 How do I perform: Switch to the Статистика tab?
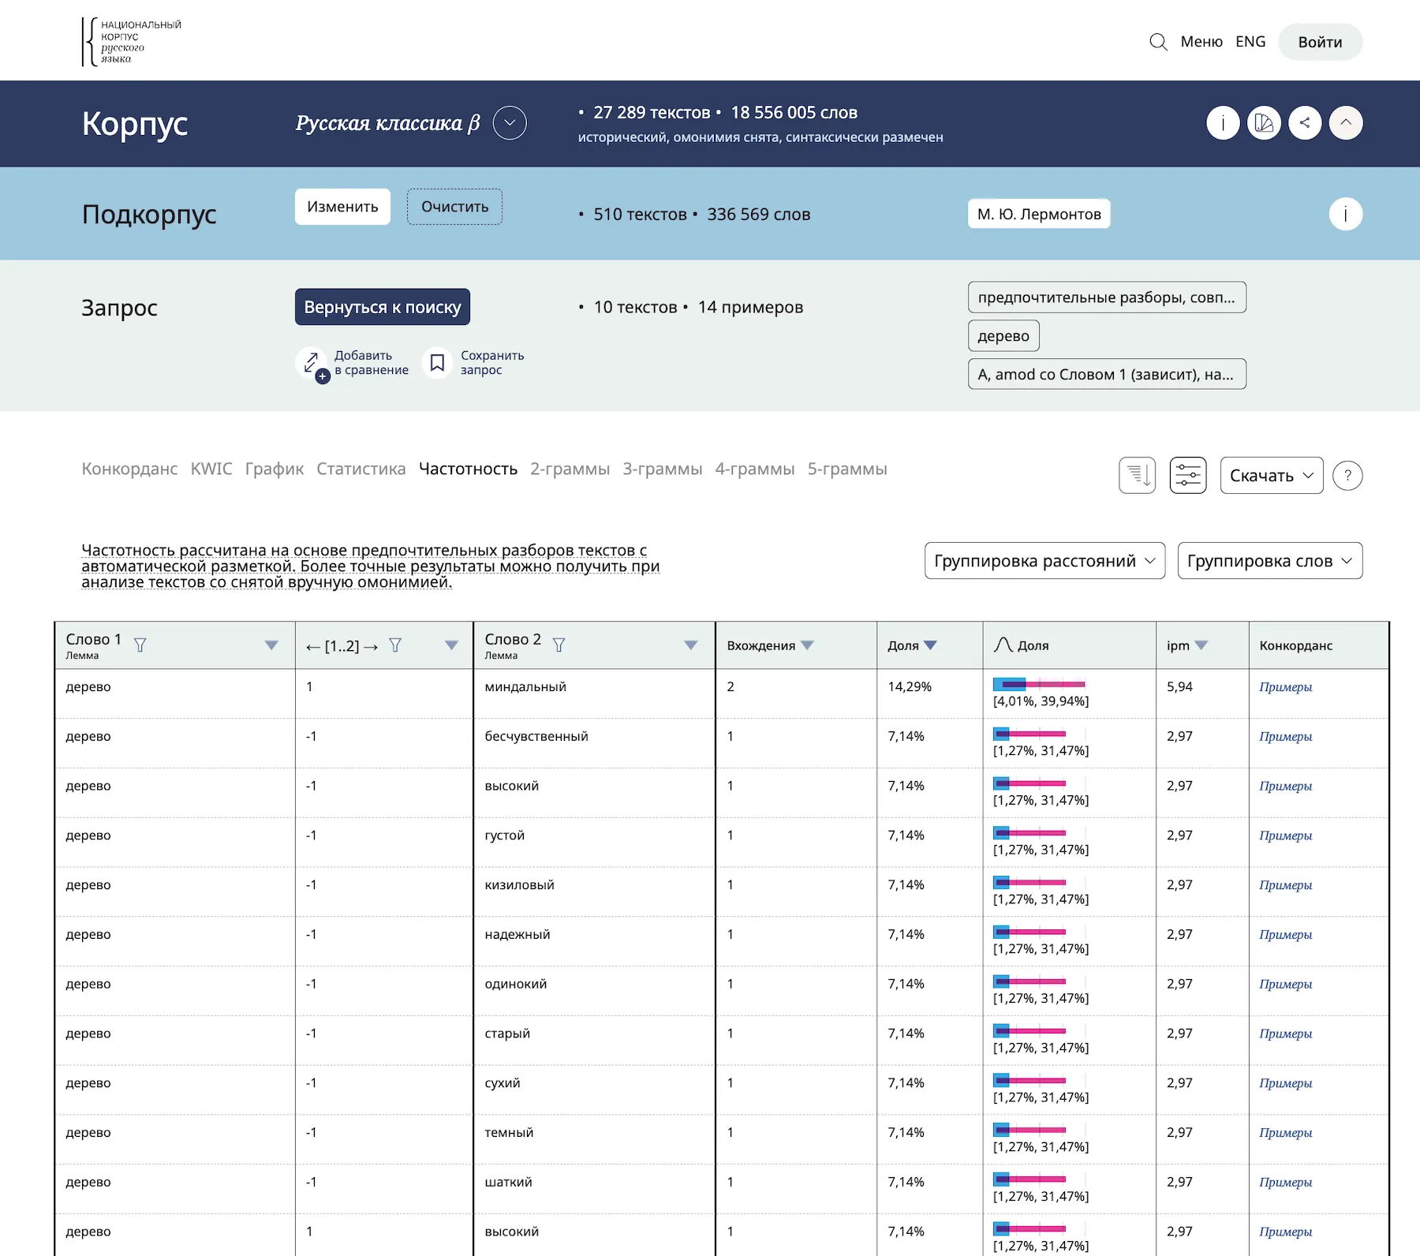click(361, 469)
